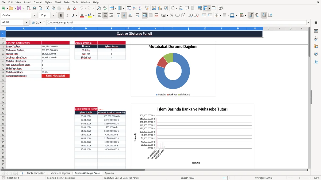Click the zoom out minus button
This screenshot has width=321, height=180.
pos(289,178)
